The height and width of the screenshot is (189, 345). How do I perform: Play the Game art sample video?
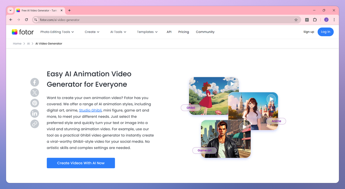[244, 127]
